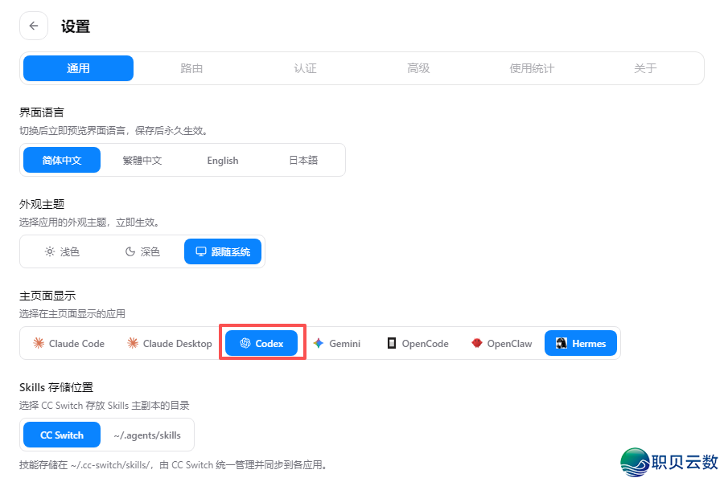Click the 技能存储在 ~/.cc-switch/skills/ note

pos(174,464)
